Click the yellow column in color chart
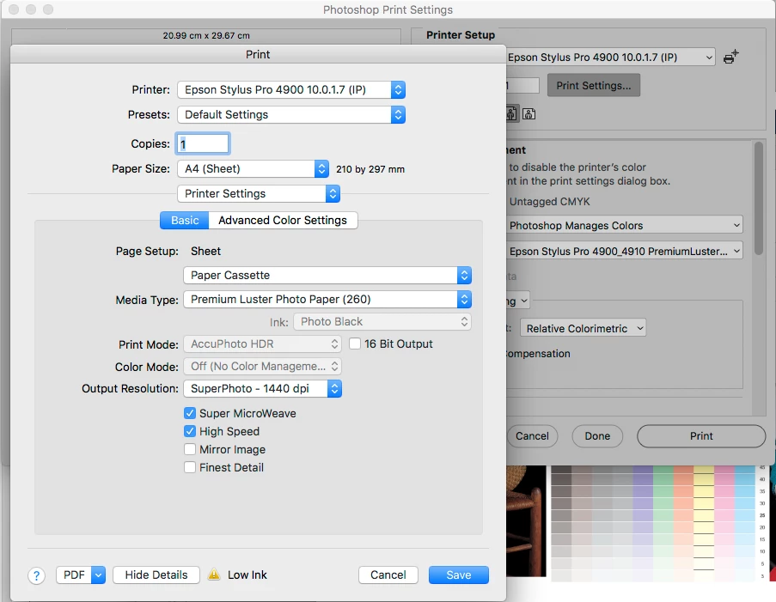 tap(703, 523)
